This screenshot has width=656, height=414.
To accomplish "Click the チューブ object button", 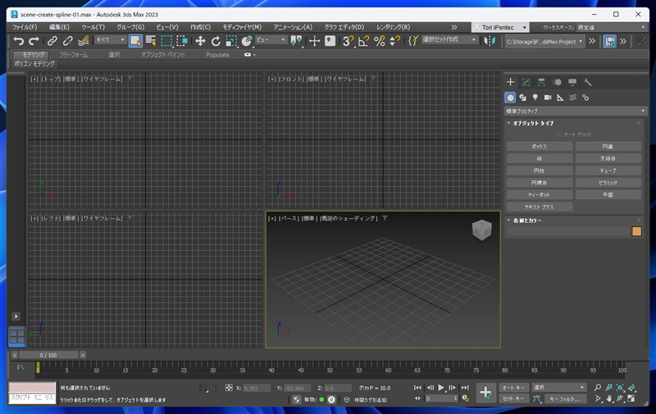I will (x=608, y=171).
